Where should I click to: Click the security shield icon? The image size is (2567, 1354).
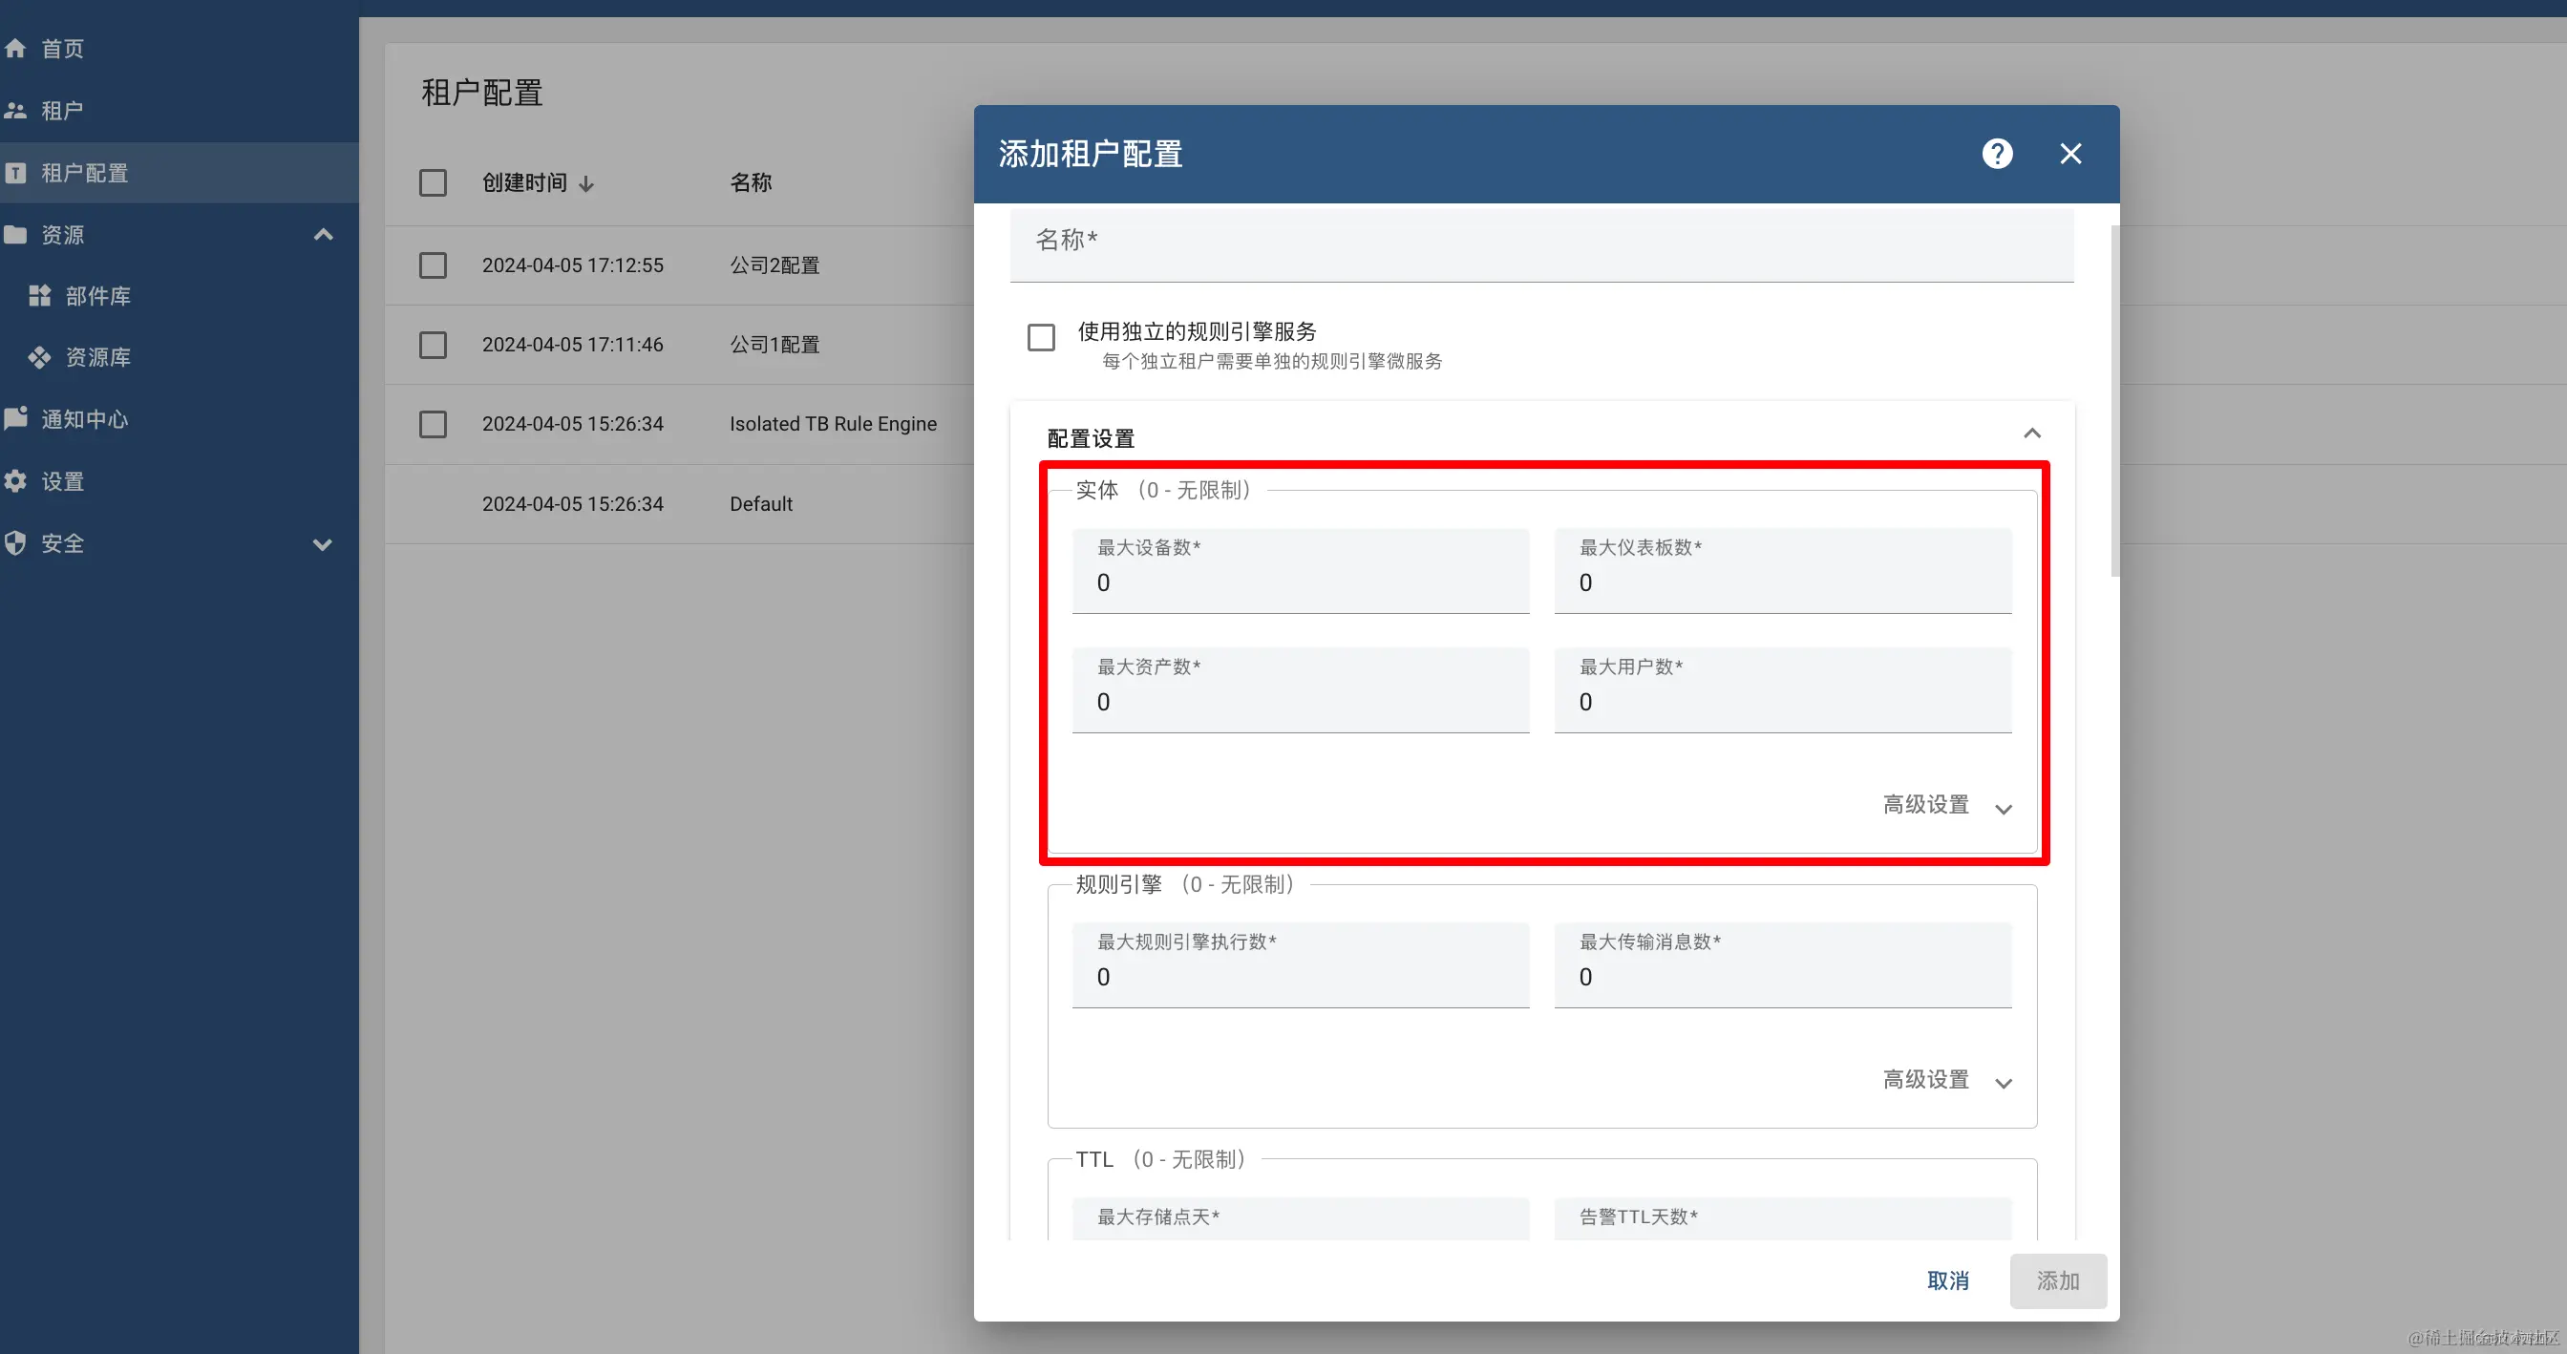pos(16,543)
